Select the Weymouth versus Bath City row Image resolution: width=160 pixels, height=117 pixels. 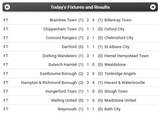(x=80, y=109)
